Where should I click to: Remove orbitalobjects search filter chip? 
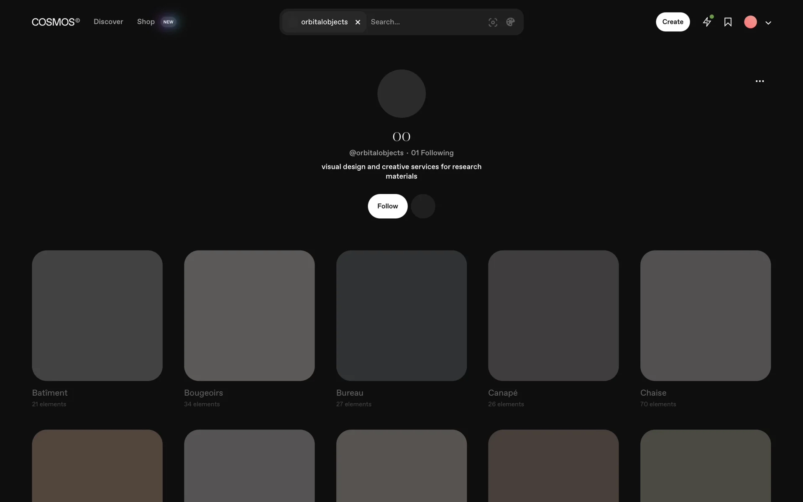(358, 22)
